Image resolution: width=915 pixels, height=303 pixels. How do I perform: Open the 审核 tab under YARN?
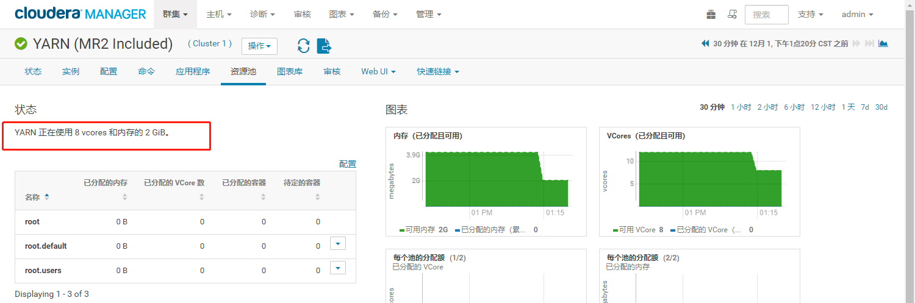point(332,71)
